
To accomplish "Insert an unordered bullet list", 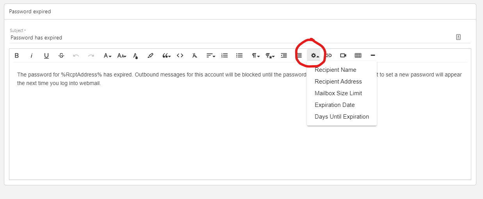I will pos(239,55).
